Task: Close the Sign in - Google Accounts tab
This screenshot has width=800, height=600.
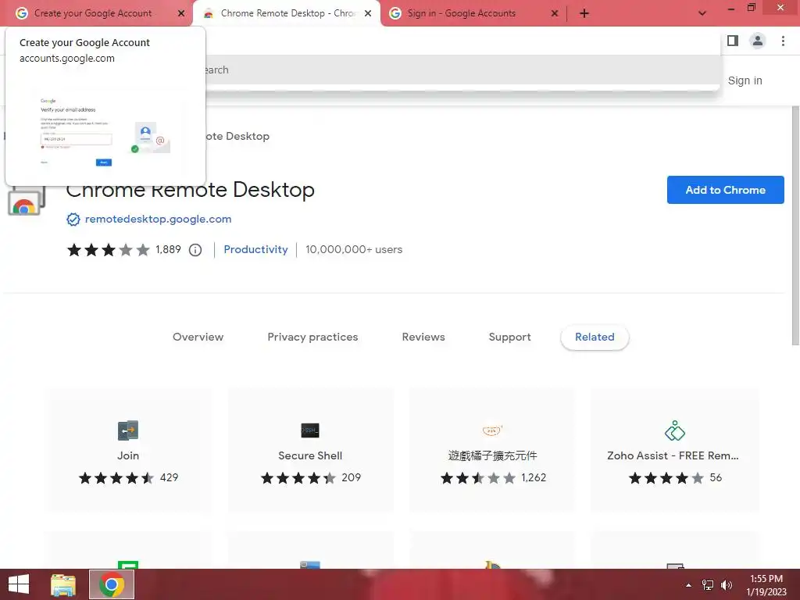Action: 555,14
